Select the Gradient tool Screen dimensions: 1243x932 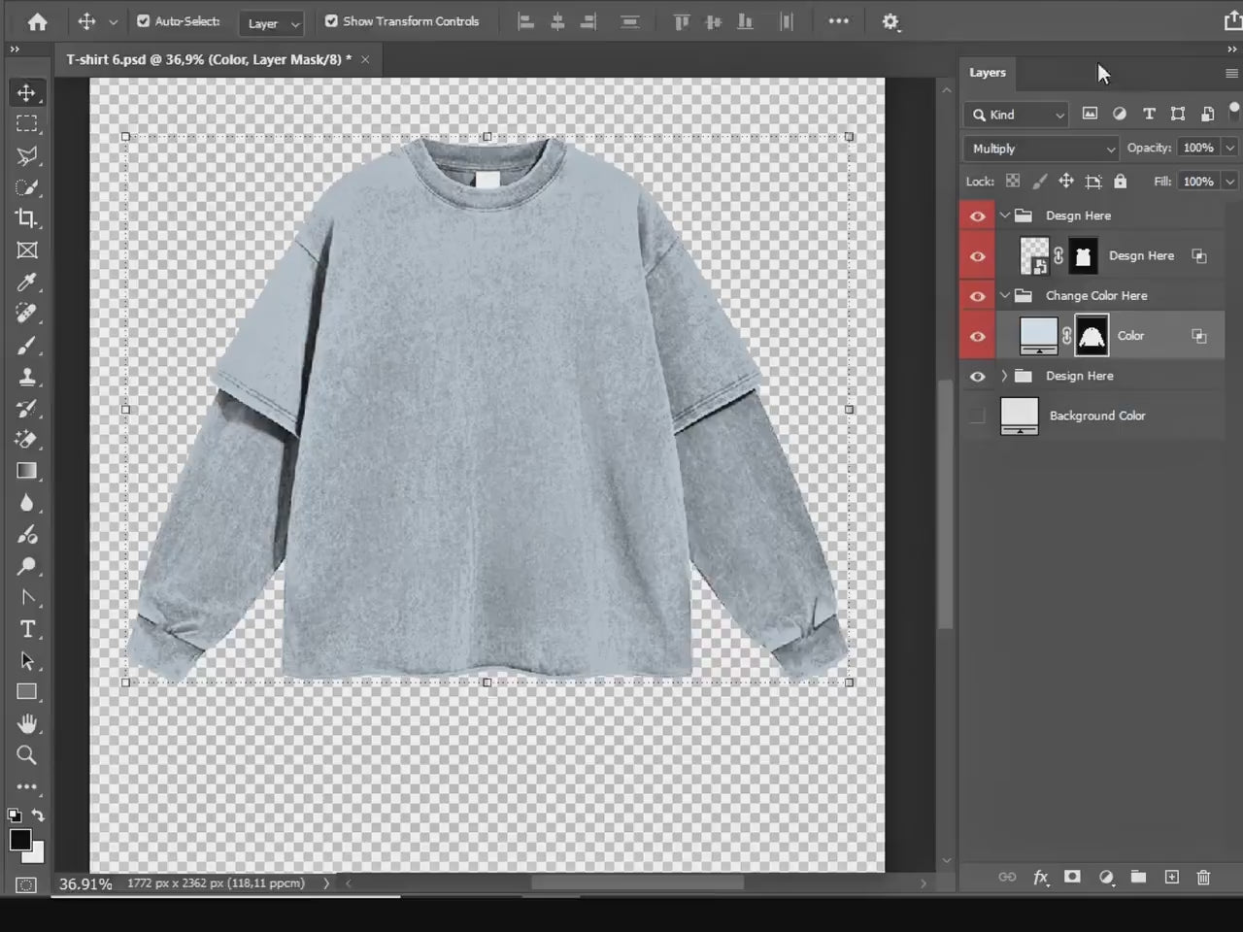coord(27,471)
